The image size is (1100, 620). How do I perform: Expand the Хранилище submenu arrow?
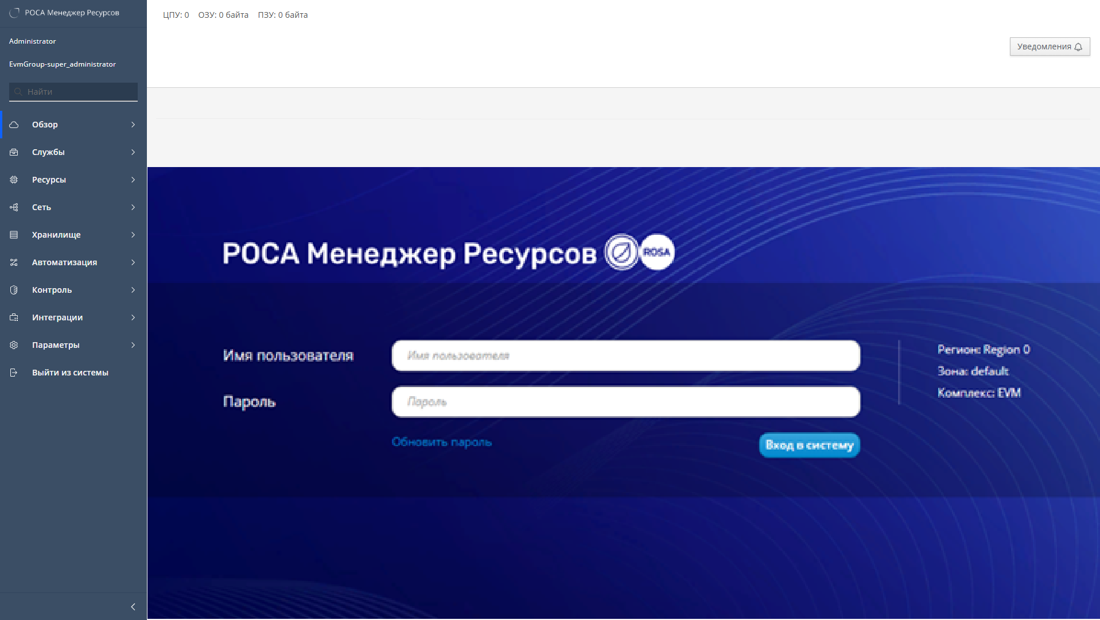[x=133, y=235]
